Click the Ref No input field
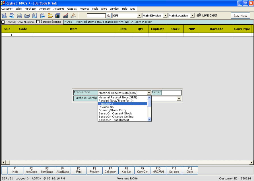Screen dimensions: 254x181 172,93
